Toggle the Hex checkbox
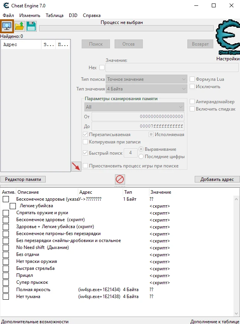 (102, 68)
